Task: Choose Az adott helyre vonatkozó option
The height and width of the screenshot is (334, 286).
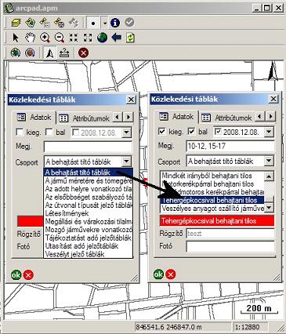Action: pos(89,189)
